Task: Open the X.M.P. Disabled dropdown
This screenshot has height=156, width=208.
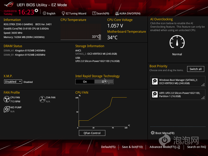Action: tap(13, 81)
